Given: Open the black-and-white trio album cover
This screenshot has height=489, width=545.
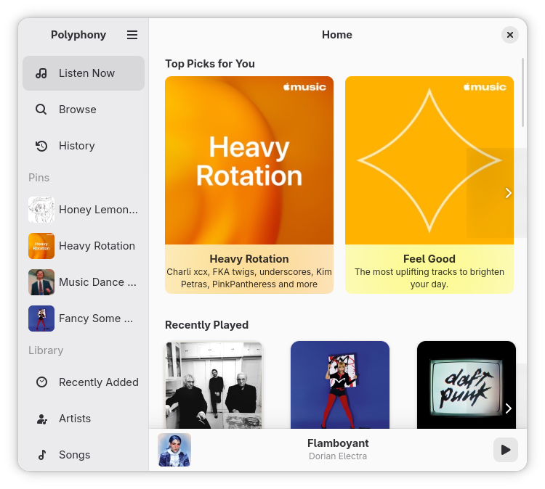Looking at the screenshot, I should [214, 385].
